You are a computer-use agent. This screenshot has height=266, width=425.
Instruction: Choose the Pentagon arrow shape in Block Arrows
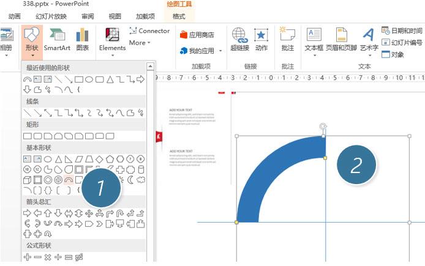[89, 224]
